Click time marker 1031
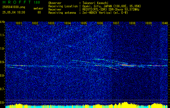This screenshot has height=108, width=170. click(19, 23)
